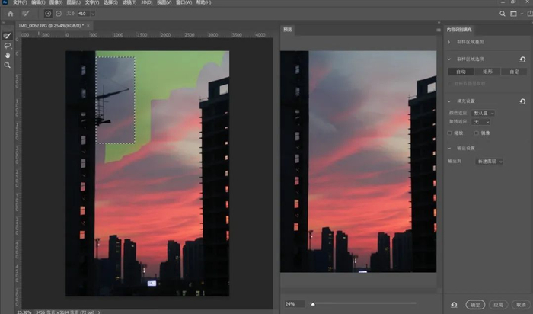Open the 旋转适应 dropdown
The height and width of the screenshot is (314, 533).
[480, 121]
